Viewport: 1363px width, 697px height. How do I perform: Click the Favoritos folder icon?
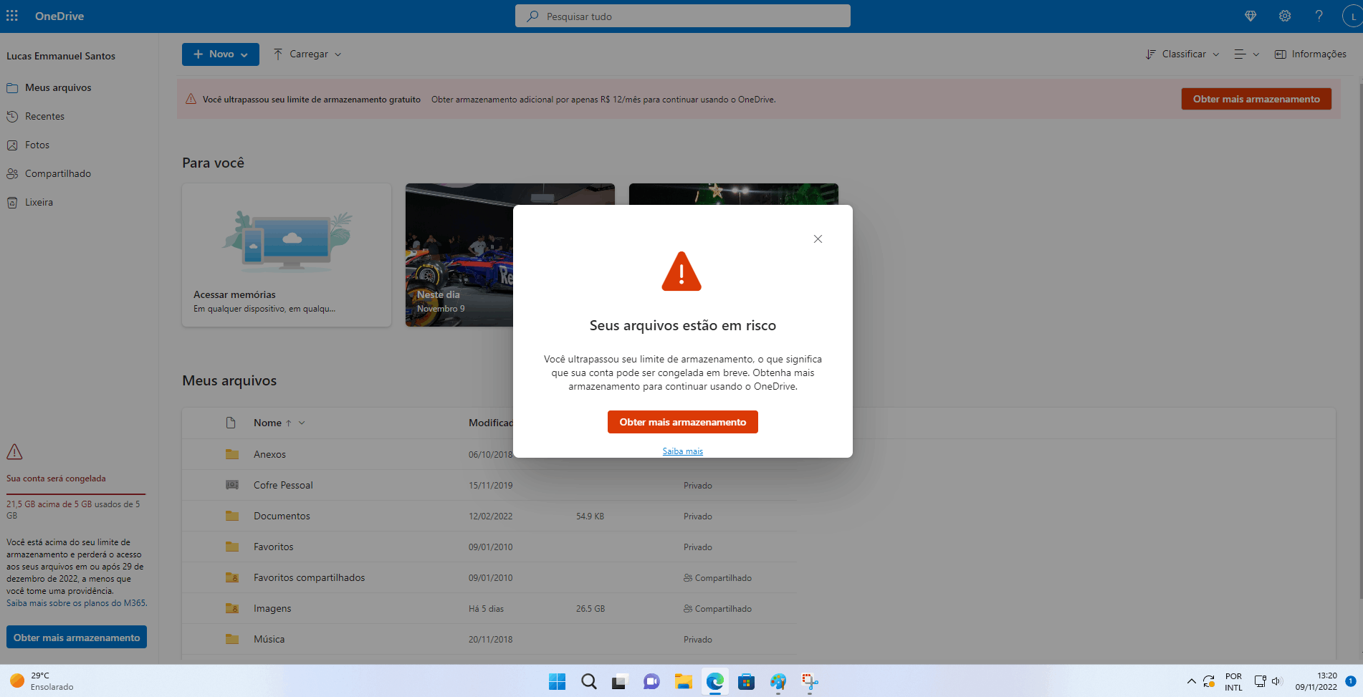[x=232, y=547]
